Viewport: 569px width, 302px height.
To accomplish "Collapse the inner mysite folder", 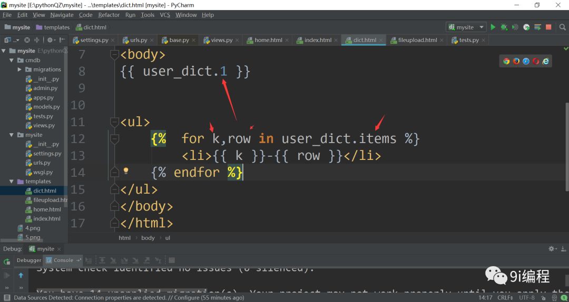I will (12, 135).
